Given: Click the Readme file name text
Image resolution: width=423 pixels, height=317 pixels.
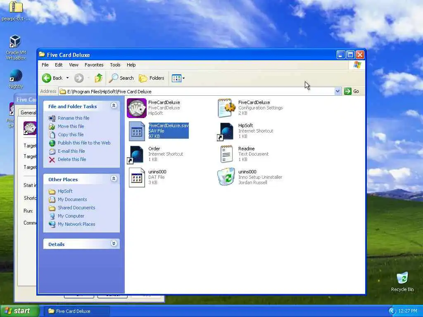Looking at the screenshot, I should point(246,149).
